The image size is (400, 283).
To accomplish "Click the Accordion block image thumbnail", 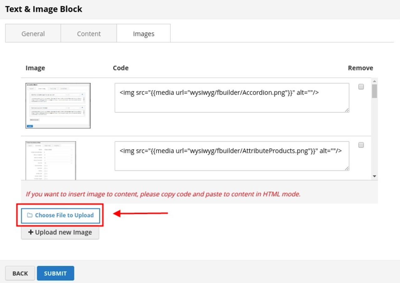I will pyautogui.click(x=58, y=106).
